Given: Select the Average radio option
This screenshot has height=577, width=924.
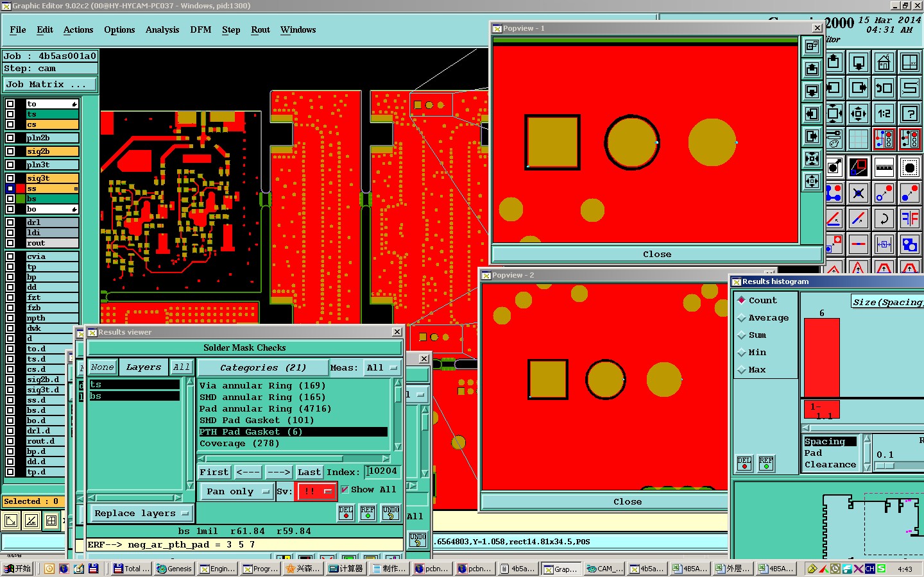Looking at the screenshot, I should point(742,317).
